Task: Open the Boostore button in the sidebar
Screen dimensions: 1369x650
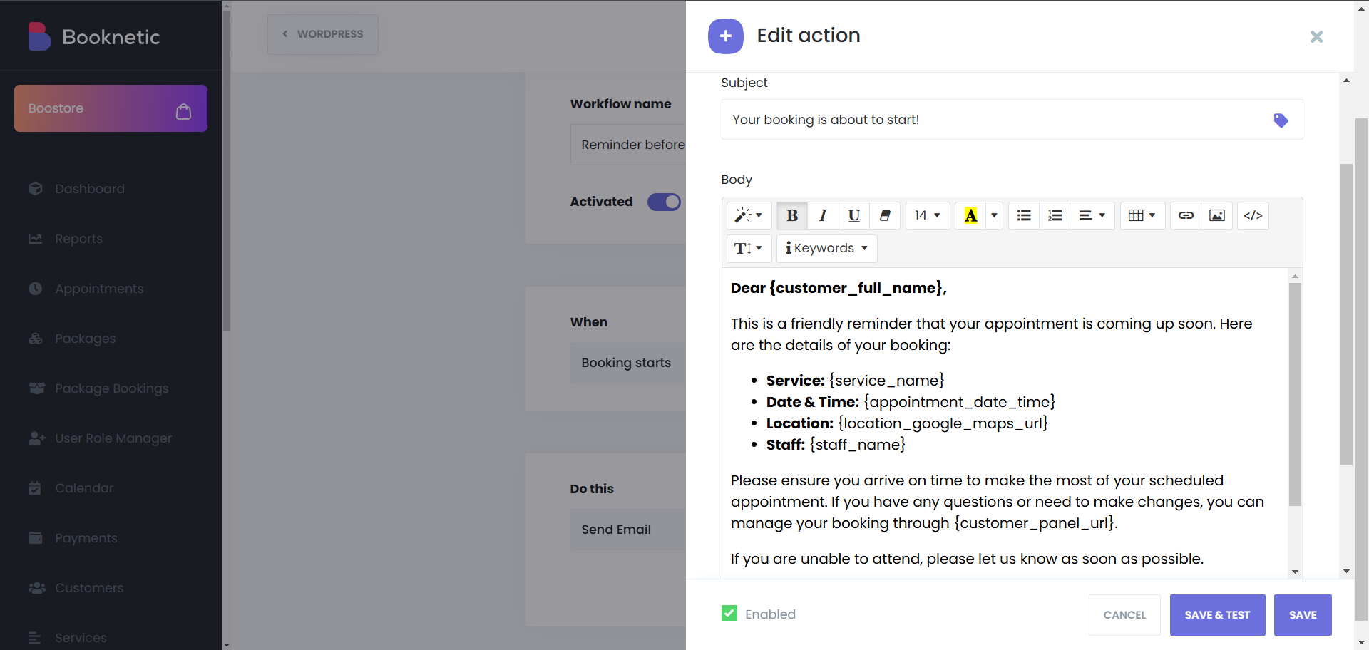Action: (111, 108)
